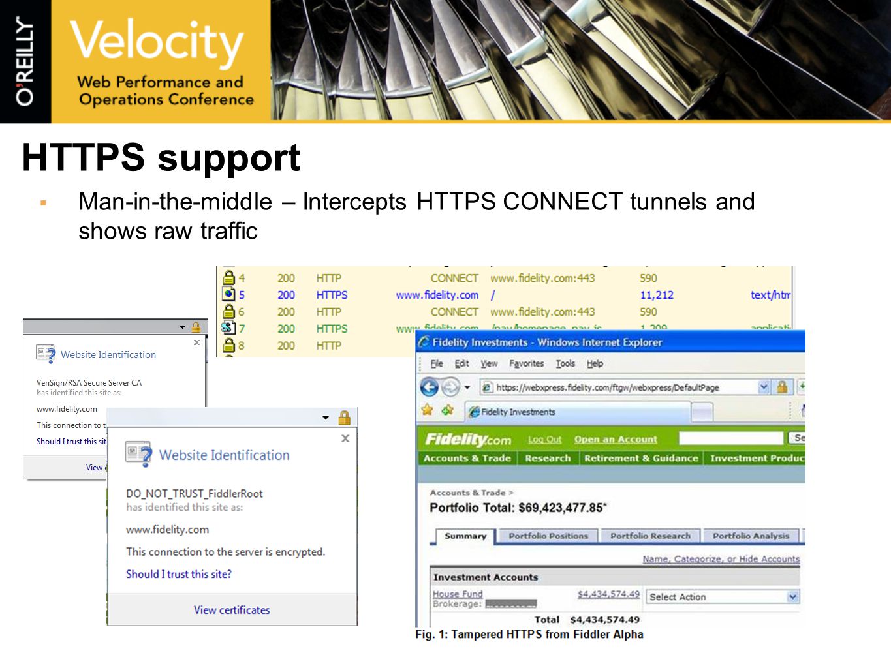Viewport: 891px width, 668px height.
Task: Open the Select Action dropdown
Action: pyautogui.click(x=723, y=597)
